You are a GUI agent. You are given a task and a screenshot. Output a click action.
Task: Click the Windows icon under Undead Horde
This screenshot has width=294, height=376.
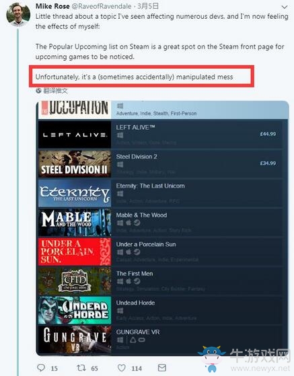pyautogui.click(x=120, y=311)
